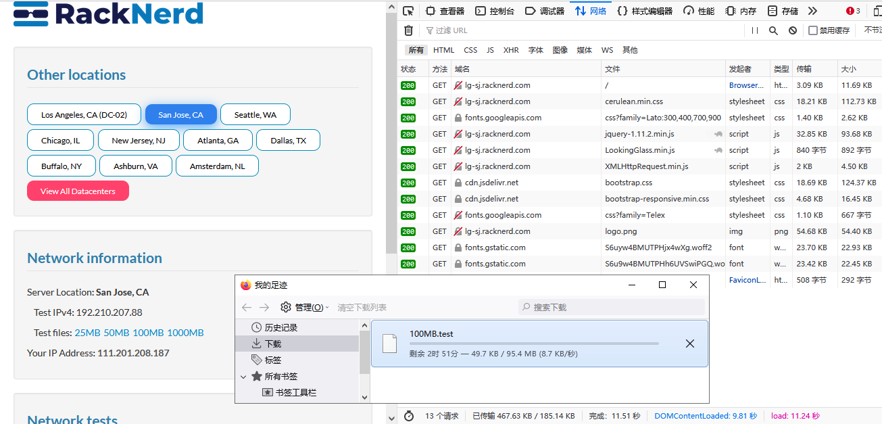Click the 100MB.test file icon
This screenshot has height=424, width=882.
coord(389,343)
